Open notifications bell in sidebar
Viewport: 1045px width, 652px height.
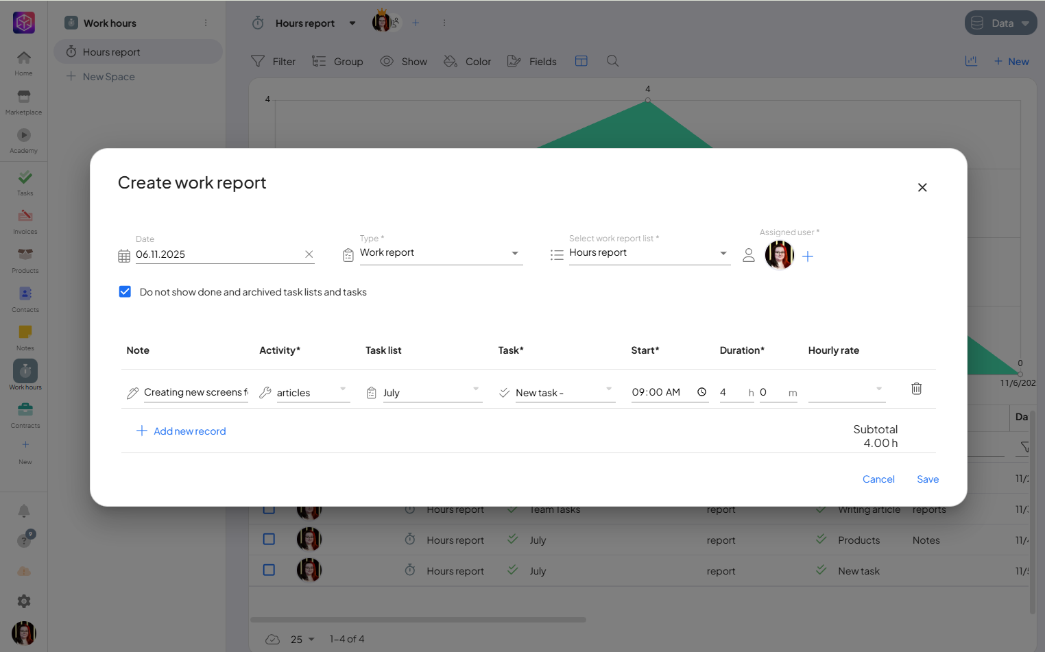[x=24, y=511]
